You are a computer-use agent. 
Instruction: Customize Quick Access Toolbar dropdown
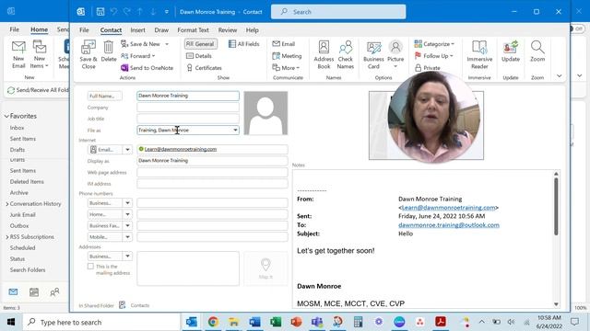(x=166, y=12)
